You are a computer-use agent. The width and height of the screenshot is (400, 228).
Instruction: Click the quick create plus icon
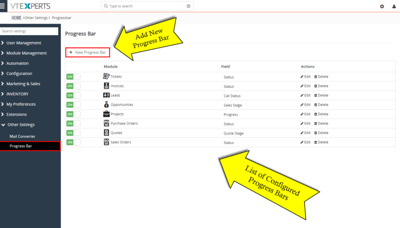[x=382, y=7]
